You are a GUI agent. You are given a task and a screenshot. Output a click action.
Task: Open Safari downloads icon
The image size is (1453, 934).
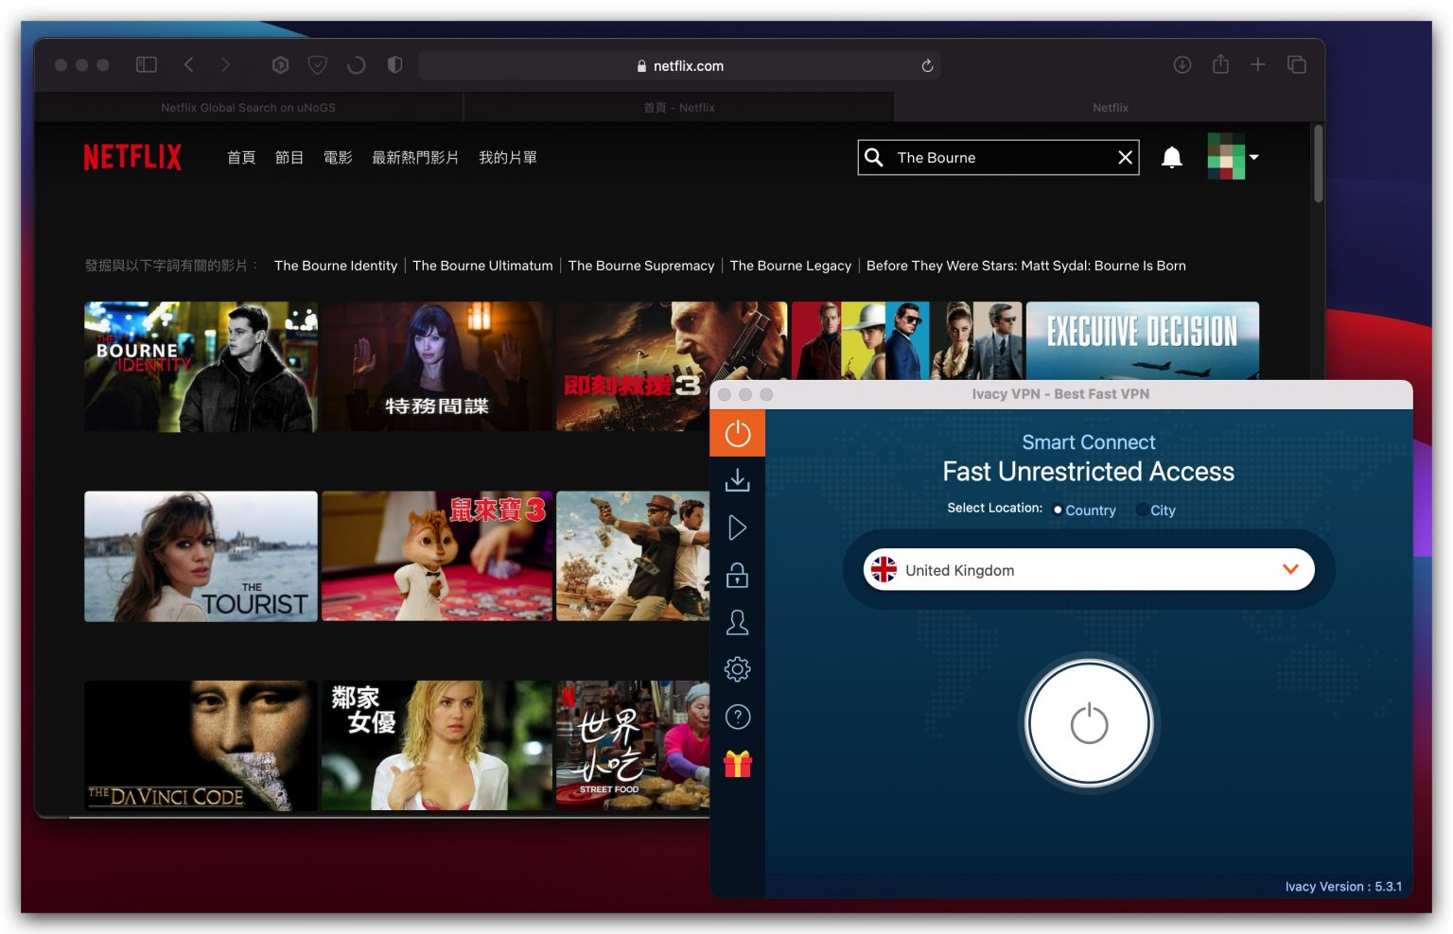[1182, 64]
